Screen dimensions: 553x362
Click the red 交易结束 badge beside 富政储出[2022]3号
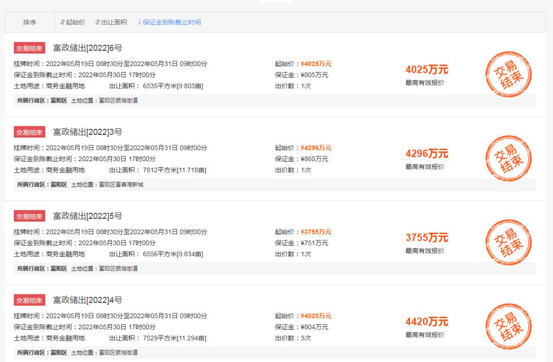(30, 131)
